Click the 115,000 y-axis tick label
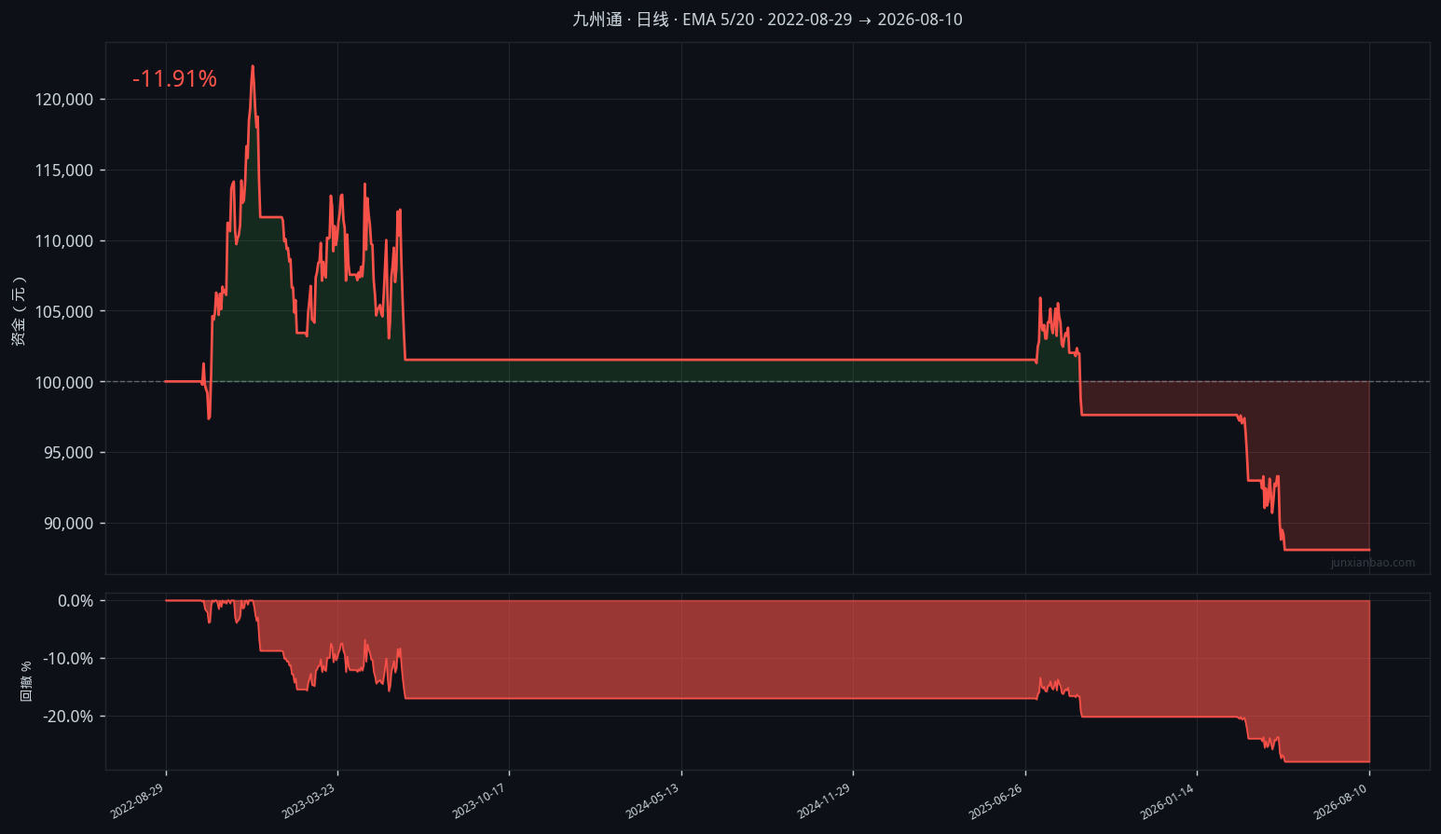 64,171
